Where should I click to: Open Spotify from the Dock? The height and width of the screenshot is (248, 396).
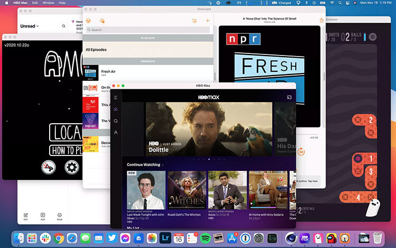(205, 238)
